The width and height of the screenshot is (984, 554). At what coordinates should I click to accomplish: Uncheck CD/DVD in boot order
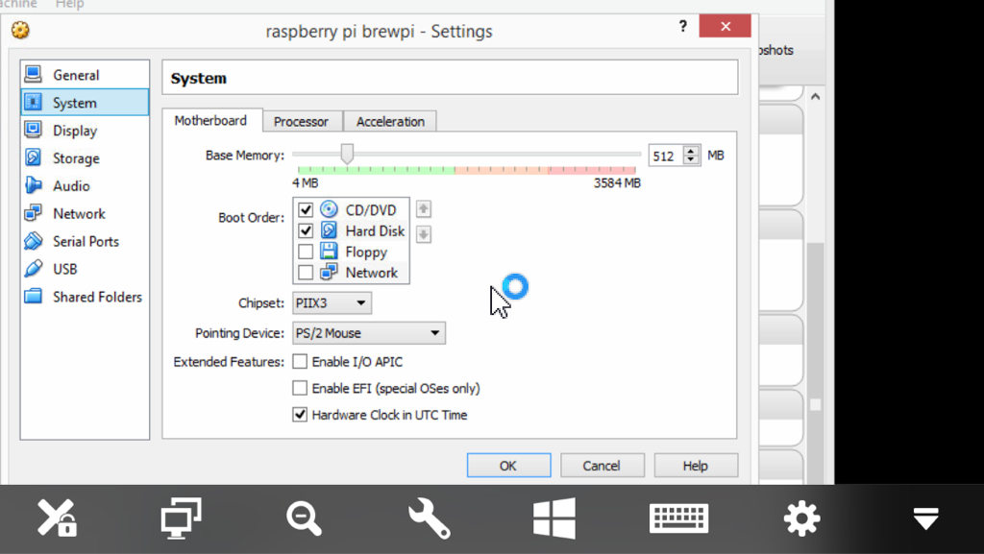click(x=306, y=209)
